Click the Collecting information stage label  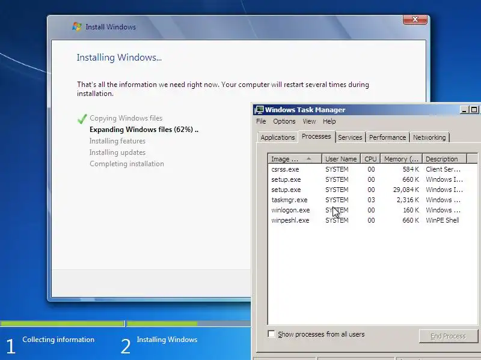pos(58,340)
